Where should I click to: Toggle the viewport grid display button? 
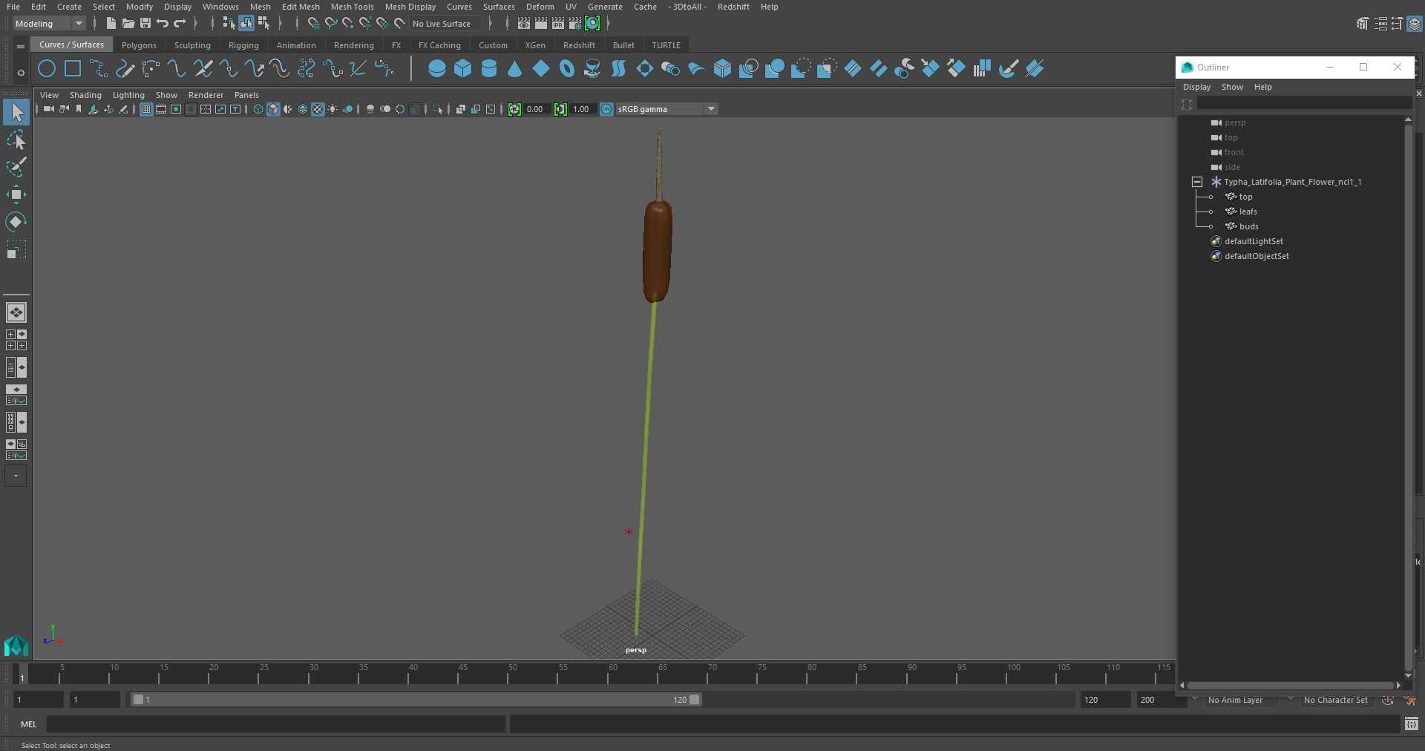pyautogui.click(x=146, y=109)
